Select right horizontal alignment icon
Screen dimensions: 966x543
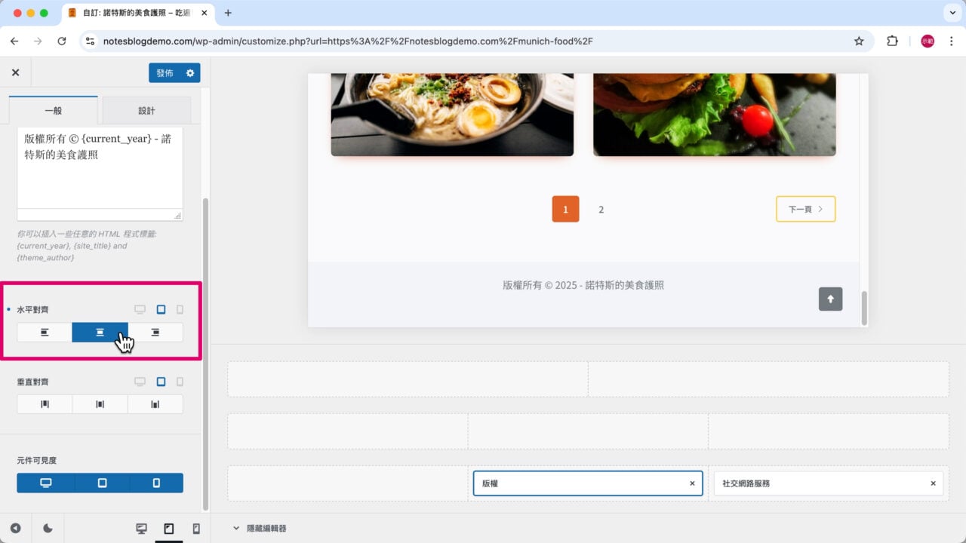[155, 332]
